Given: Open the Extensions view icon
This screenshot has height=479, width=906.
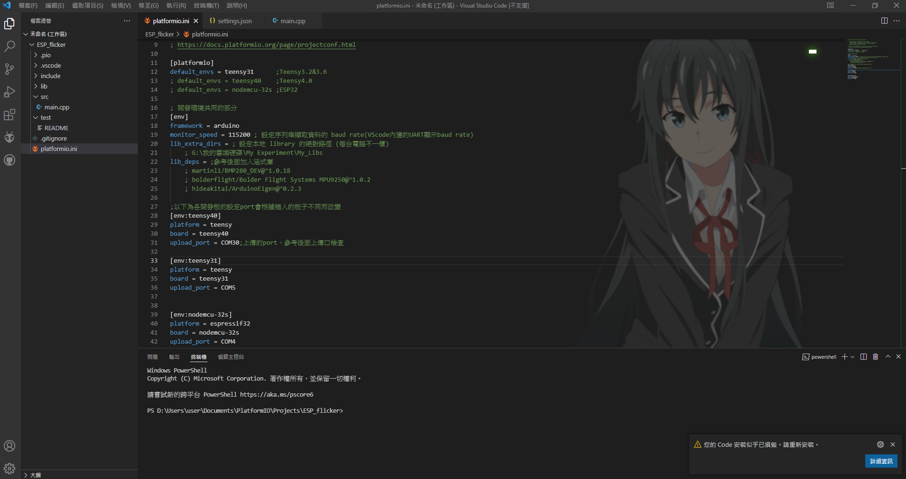Looking at the screenshot, I should (9, 115).
